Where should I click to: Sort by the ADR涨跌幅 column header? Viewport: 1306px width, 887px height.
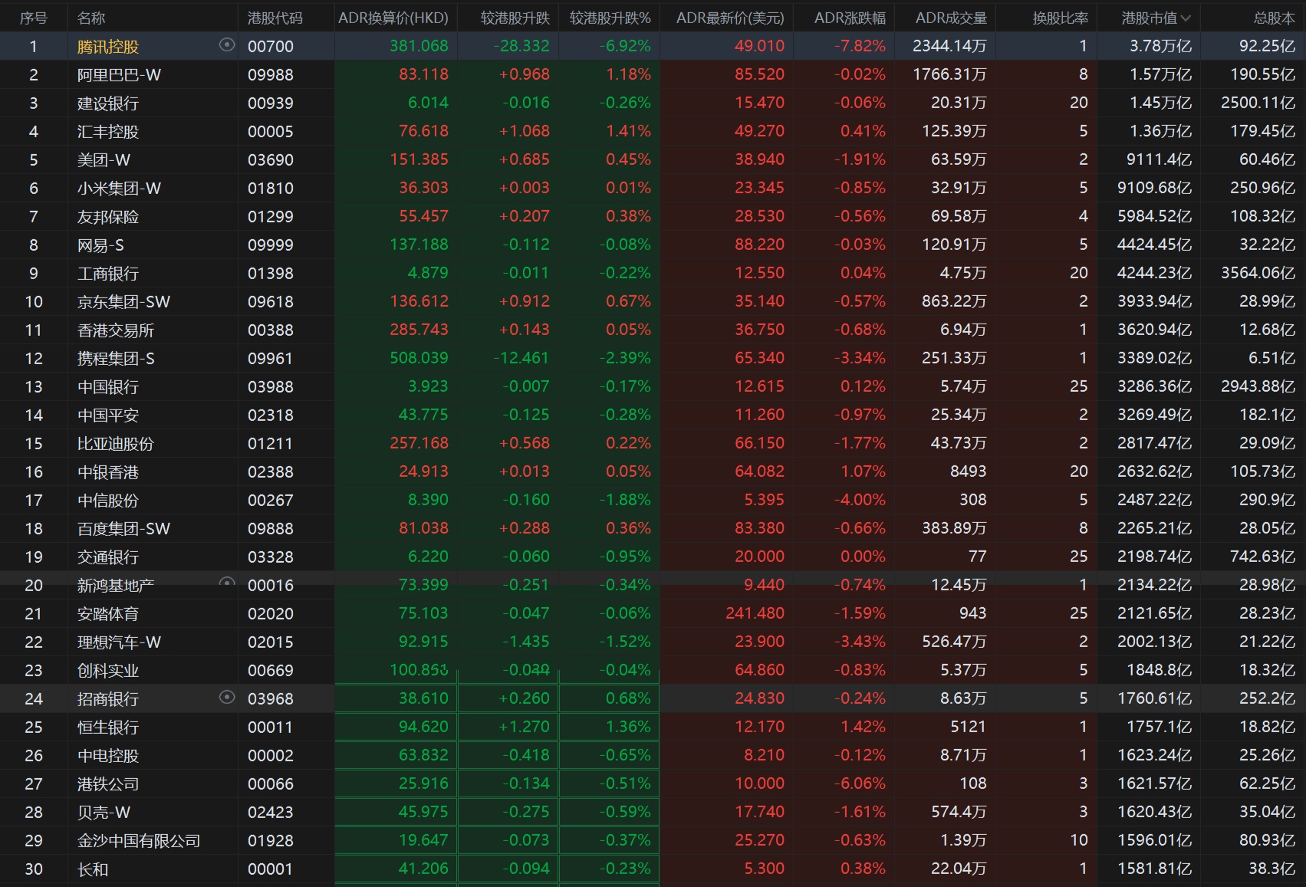tap(849, 18)
